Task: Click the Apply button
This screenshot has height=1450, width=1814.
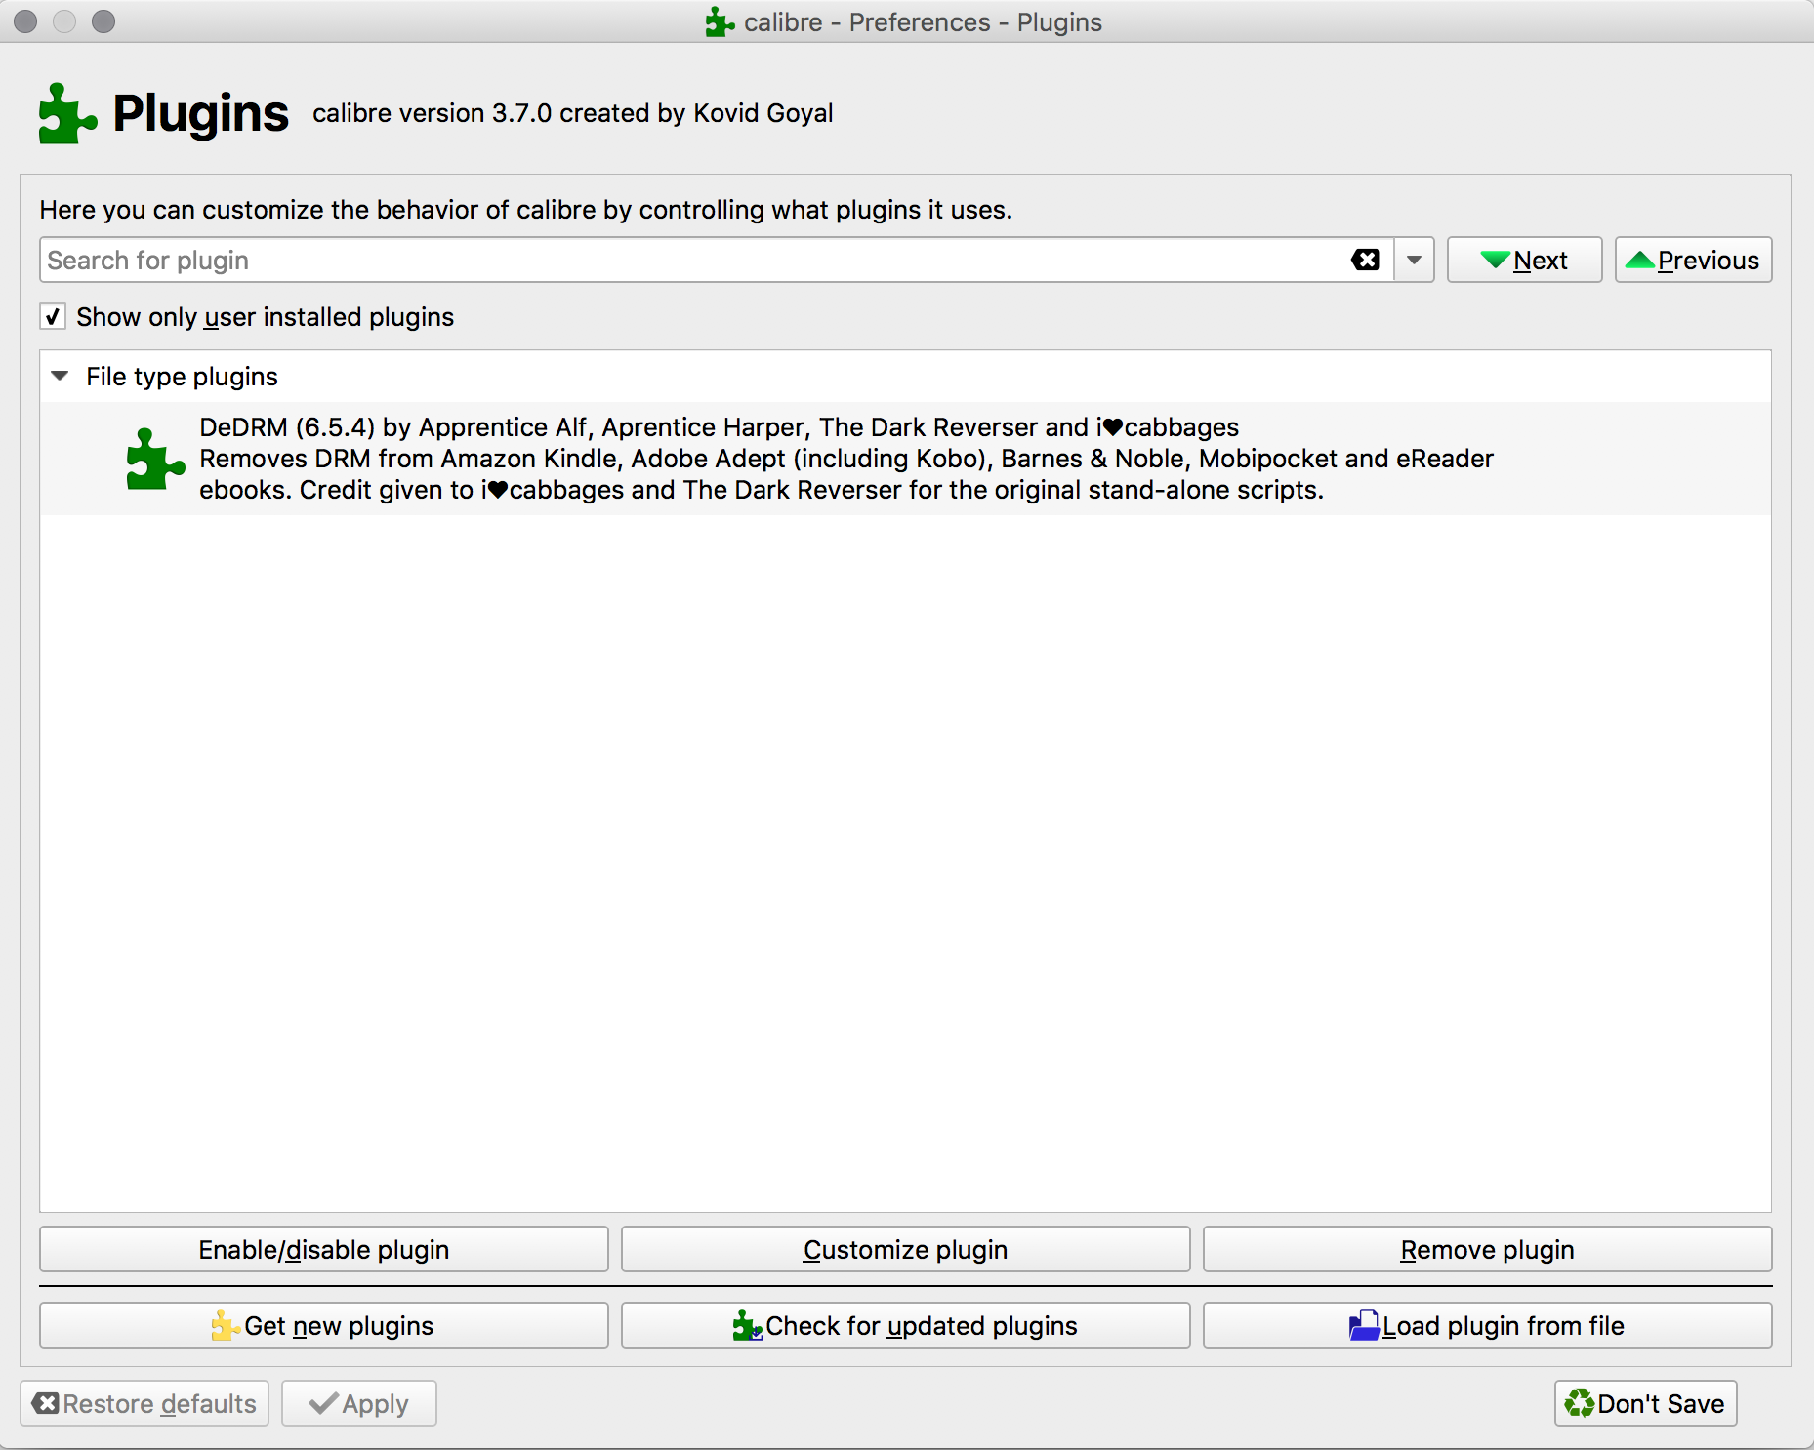Action: [x=358, y=1403]
